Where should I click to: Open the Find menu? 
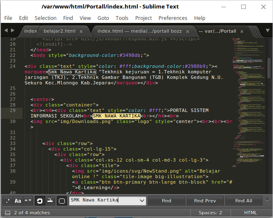point(68,18)
